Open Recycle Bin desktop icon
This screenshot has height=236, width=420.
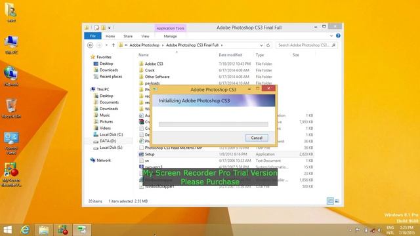11,108
